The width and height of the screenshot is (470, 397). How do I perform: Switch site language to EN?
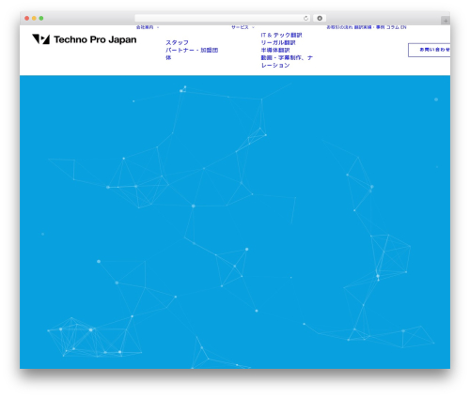(x=403, y=27)
